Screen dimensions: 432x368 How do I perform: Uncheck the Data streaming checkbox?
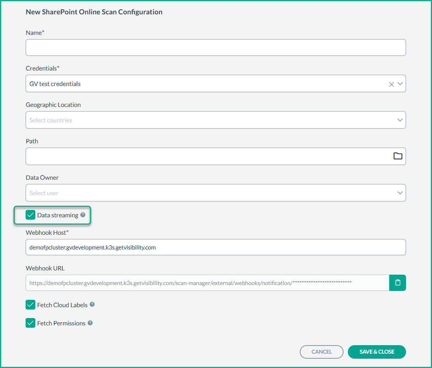31,215
